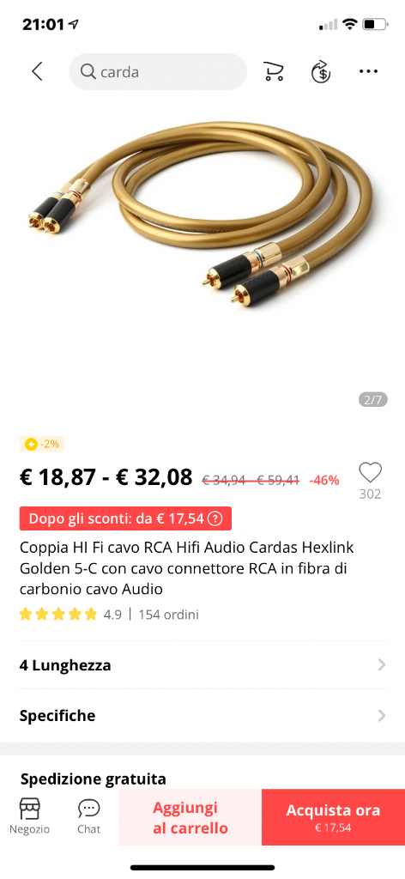
Task: Expand the 4 Lunghezza options row
Action: 202,665
